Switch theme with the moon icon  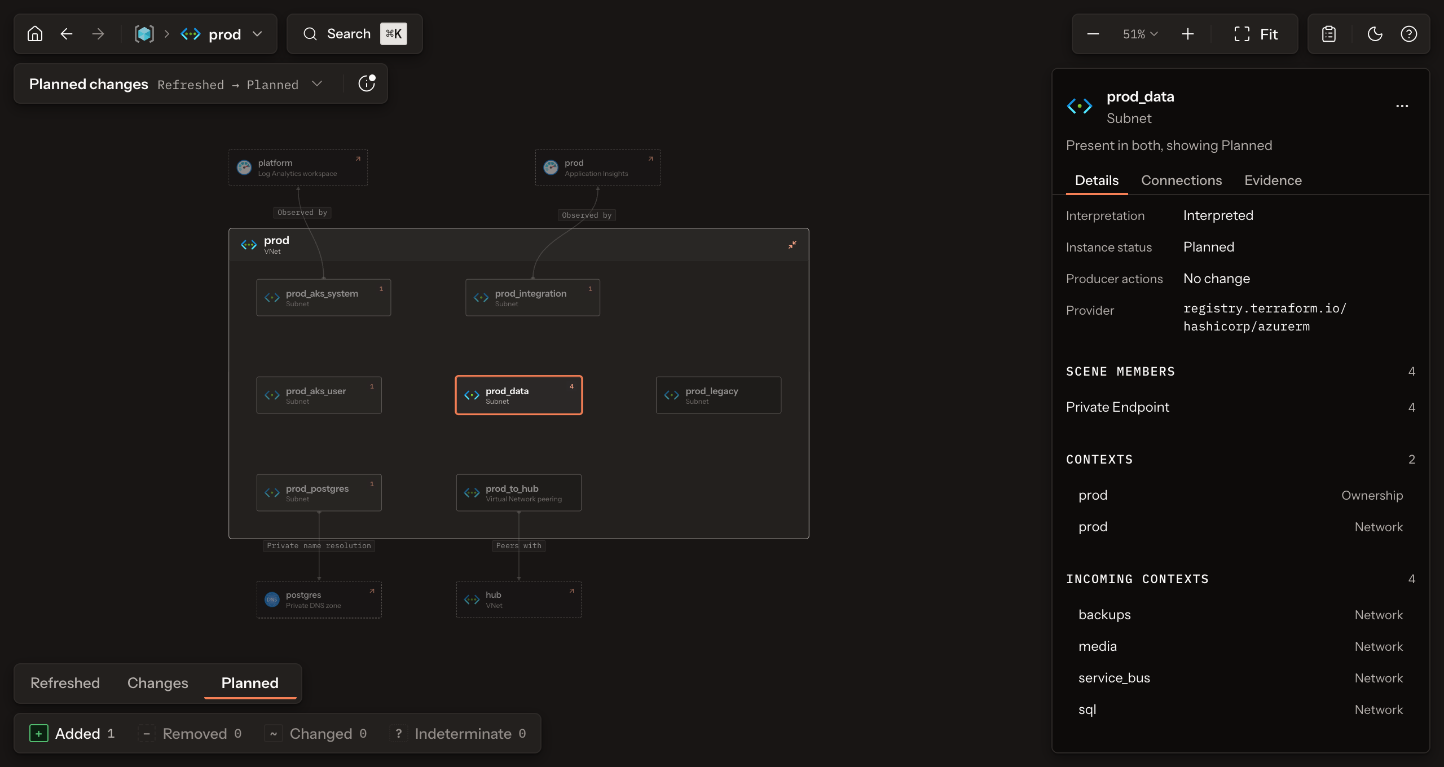pyautogui.click(x=1375, y=34)
